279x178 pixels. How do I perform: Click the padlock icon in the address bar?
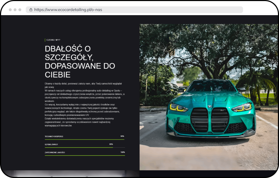pos(31,10)
